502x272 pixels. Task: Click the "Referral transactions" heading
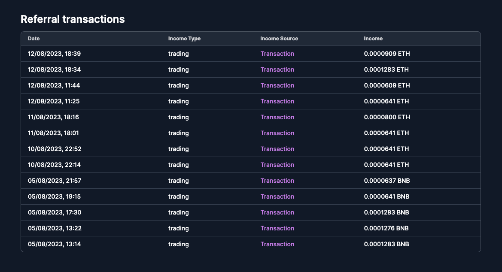(x=73, y=19)
